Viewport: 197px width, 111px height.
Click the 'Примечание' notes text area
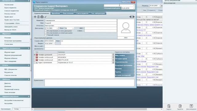pos(90,83)
